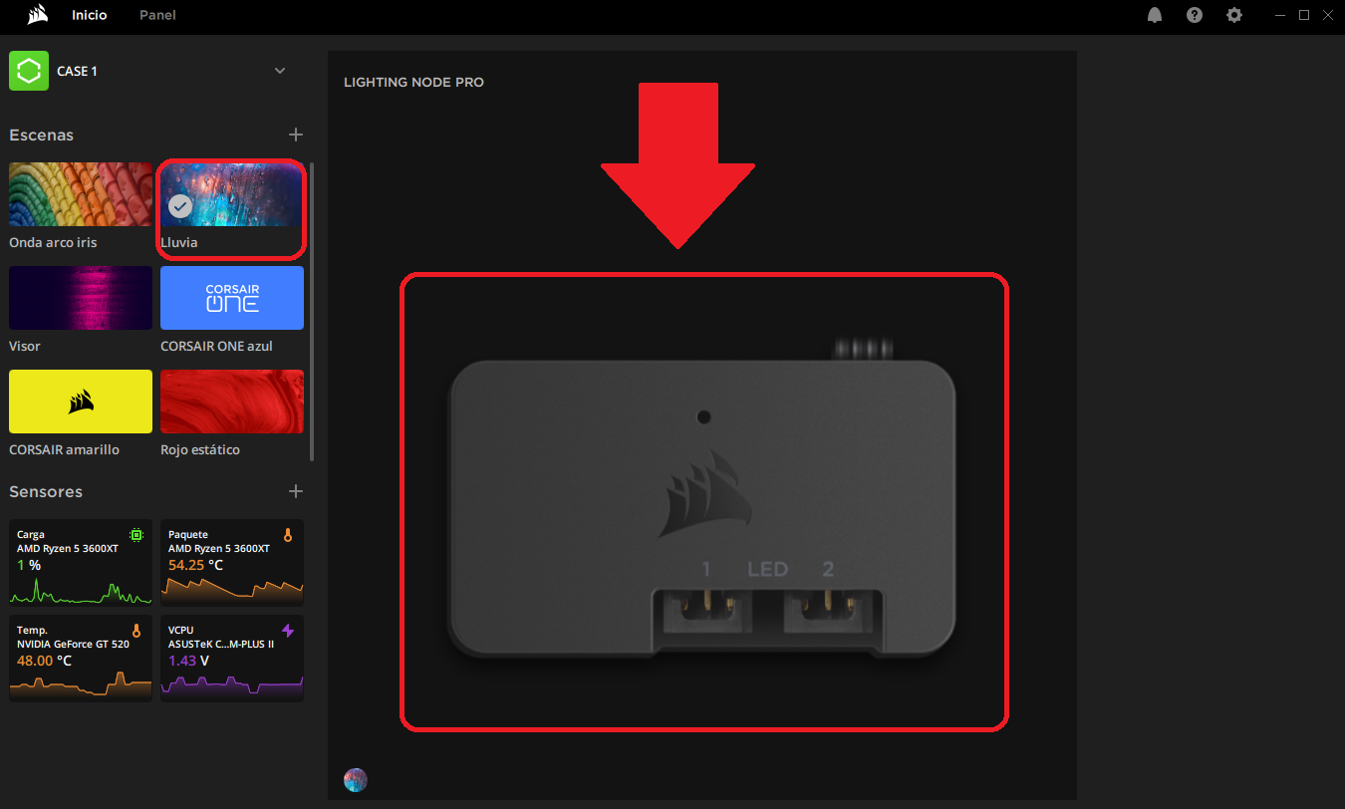Switch to the Panel tab

(157, 16)
